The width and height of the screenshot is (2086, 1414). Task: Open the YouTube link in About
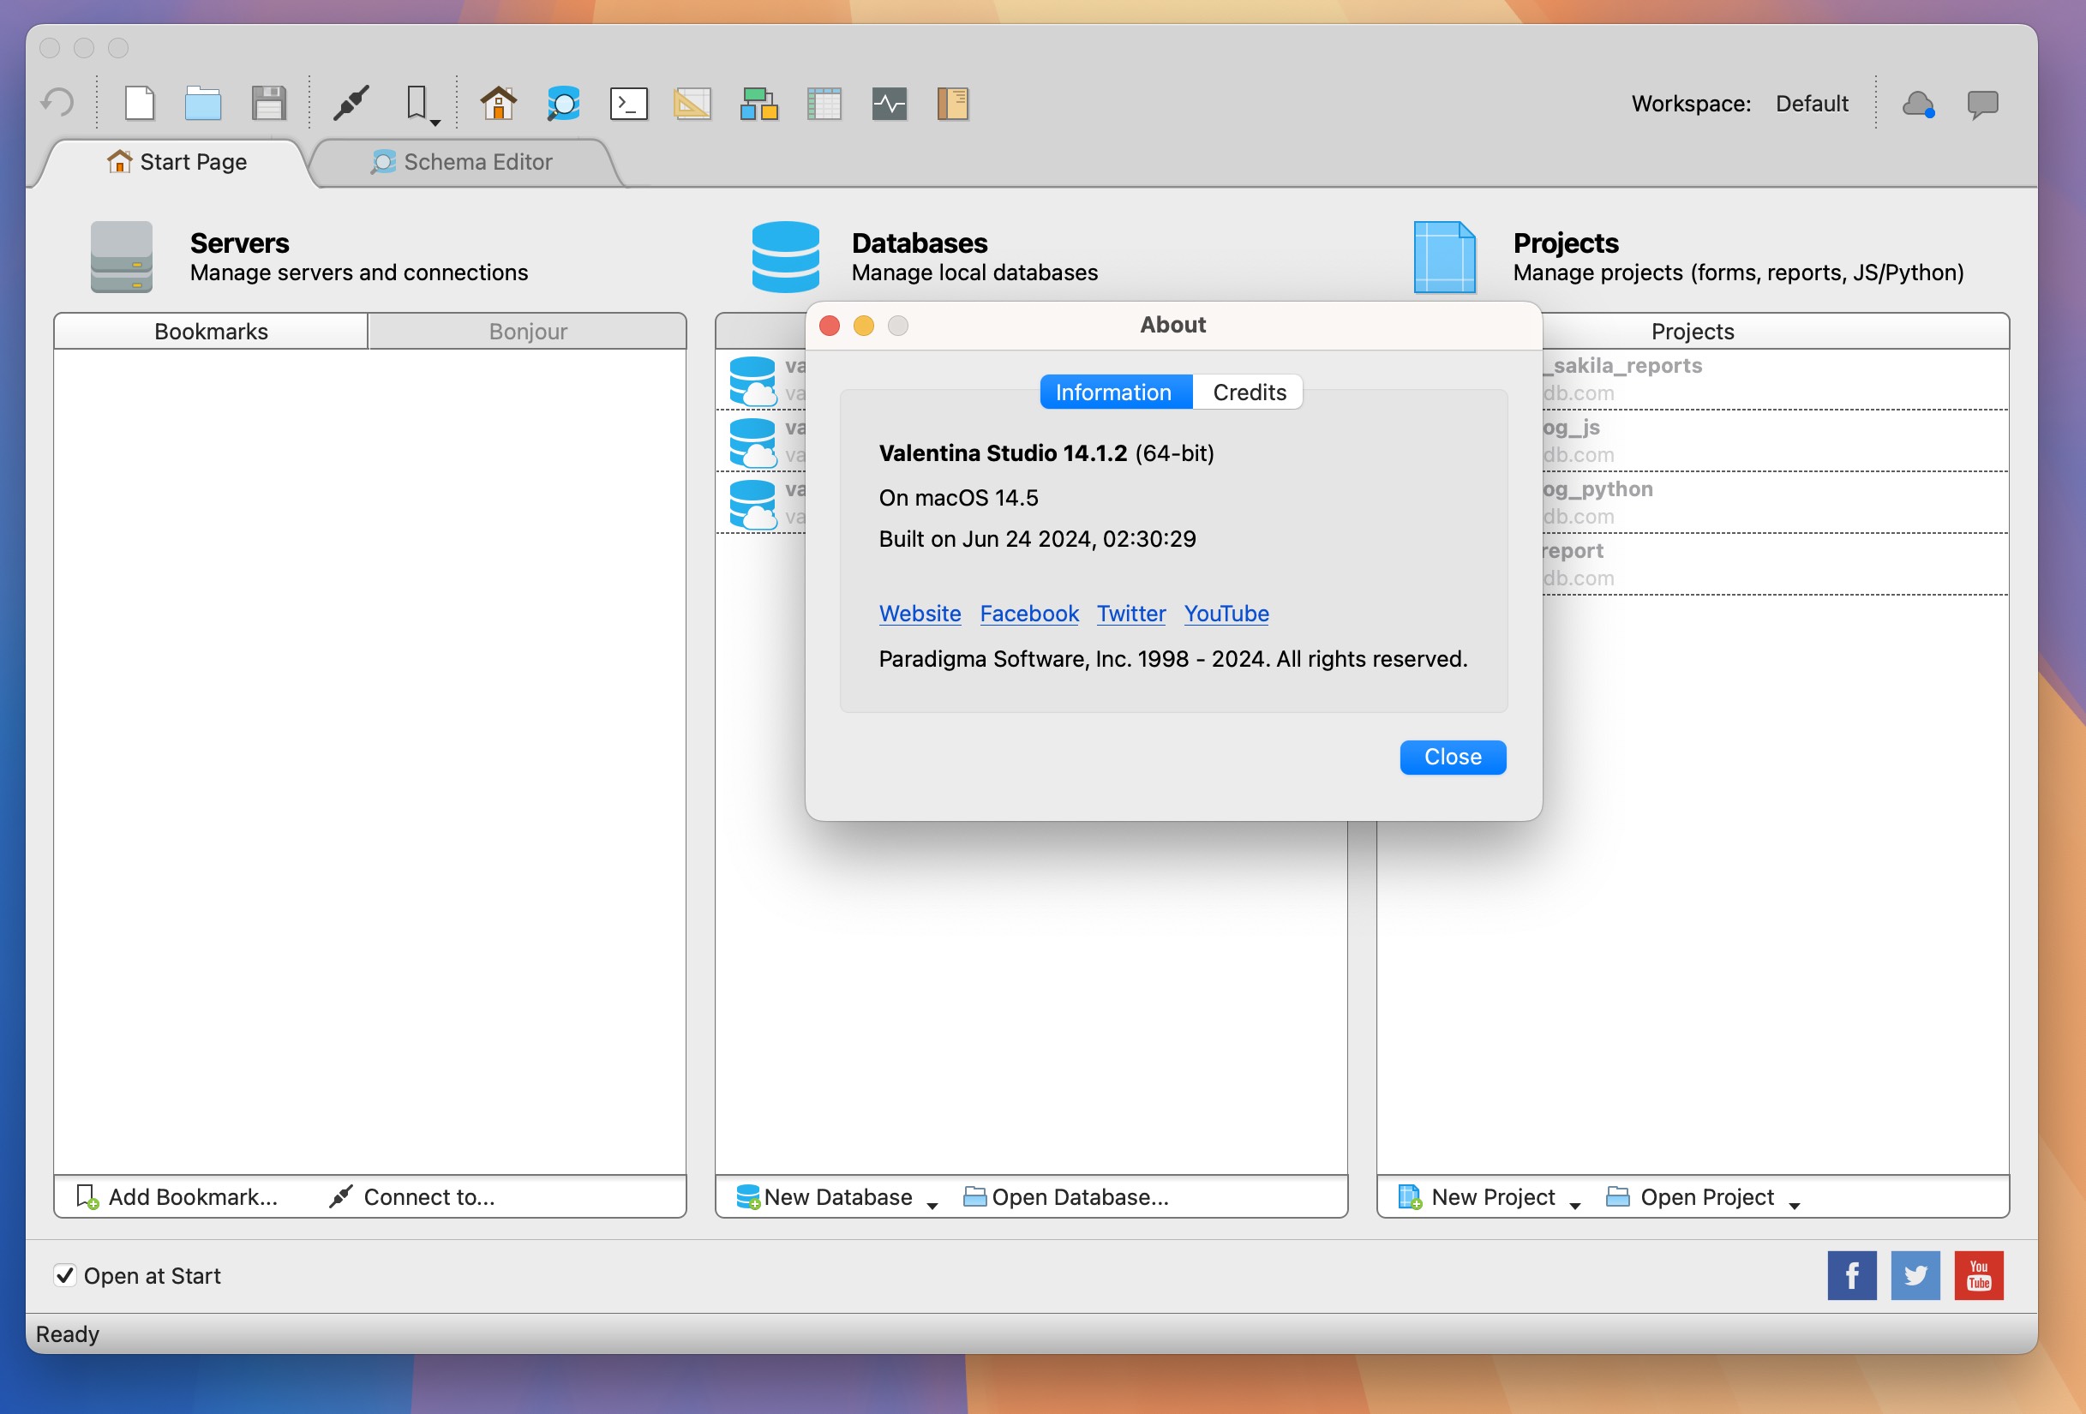[x=1226, y=614]
